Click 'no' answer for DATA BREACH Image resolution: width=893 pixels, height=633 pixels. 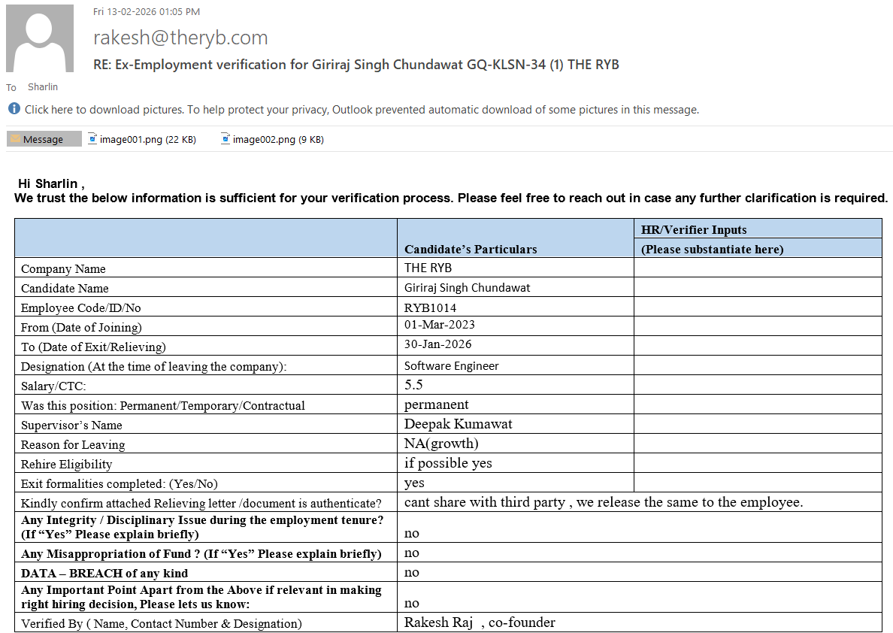click(x=411, y=573)
